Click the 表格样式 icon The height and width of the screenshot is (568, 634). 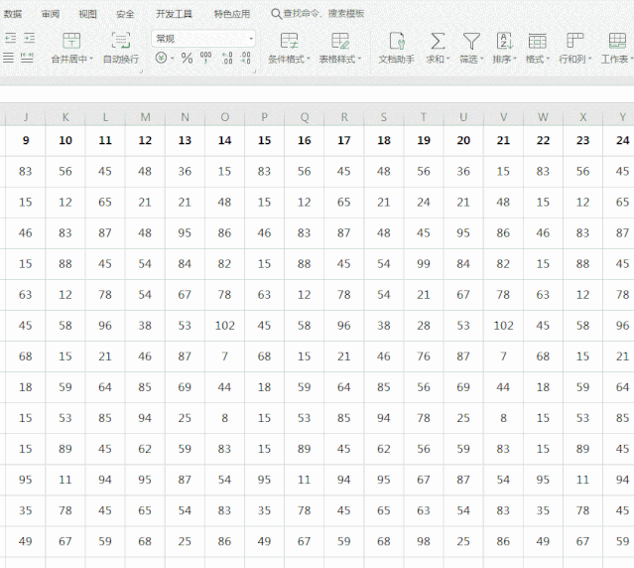[x=340, y=41]
